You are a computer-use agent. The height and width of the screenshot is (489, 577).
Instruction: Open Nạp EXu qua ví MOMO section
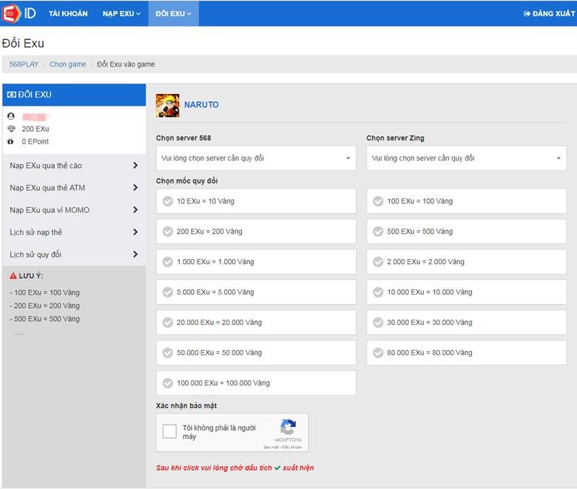(74, 209)
